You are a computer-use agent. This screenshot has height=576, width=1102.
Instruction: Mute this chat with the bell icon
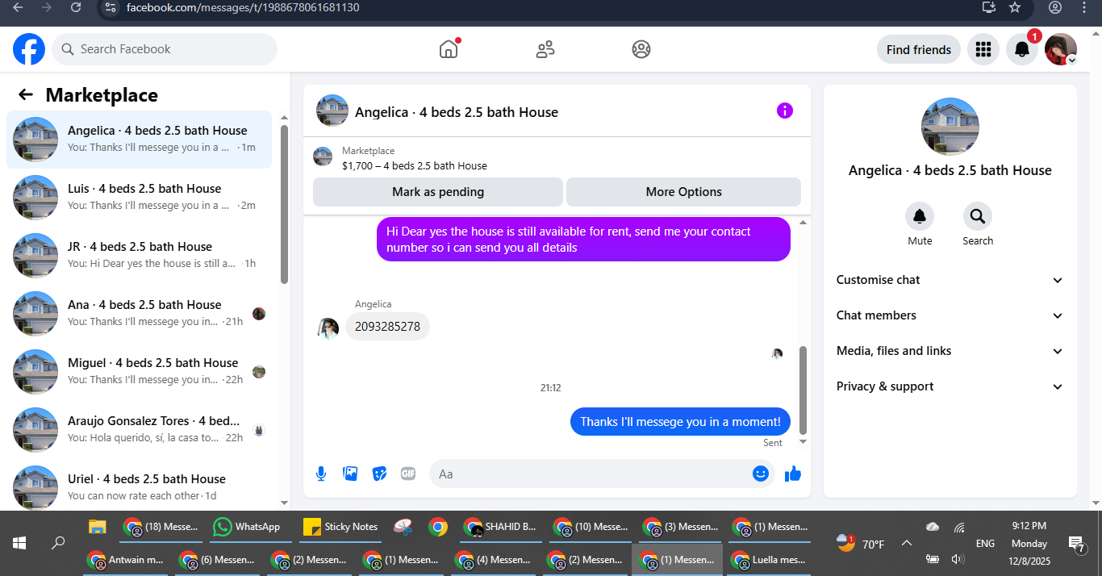[920, 216]
